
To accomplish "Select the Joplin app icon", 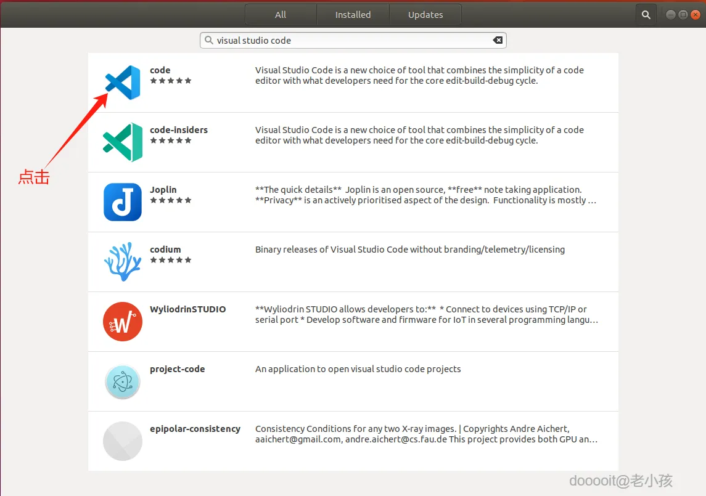I will point(123,201).
